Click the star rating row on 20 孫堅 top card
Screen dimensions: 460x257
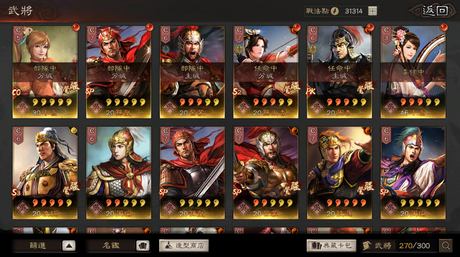click(125, 102)
